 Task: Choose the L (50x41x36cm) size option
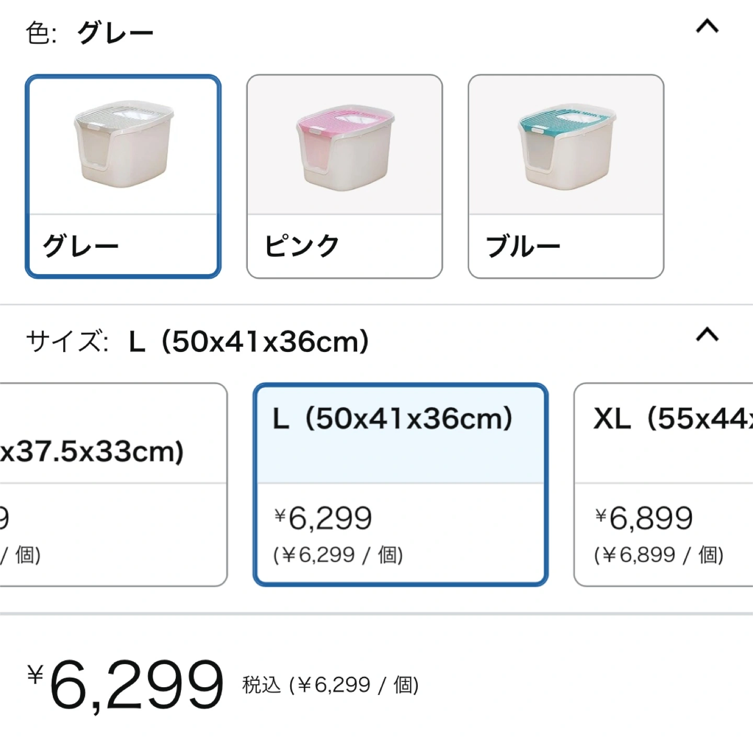click(401, 484)
